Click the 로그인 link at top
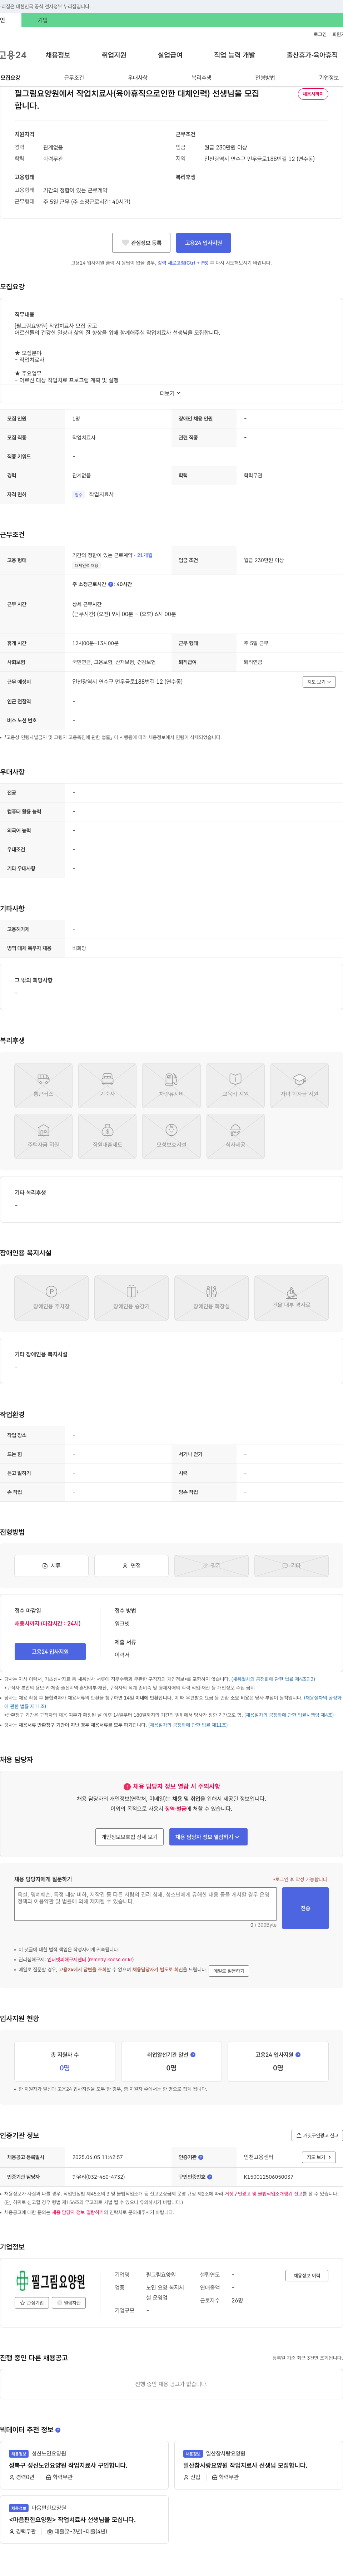Image resolution: width=343 pixels, height=2576 pixels. [x=320, y=34]
